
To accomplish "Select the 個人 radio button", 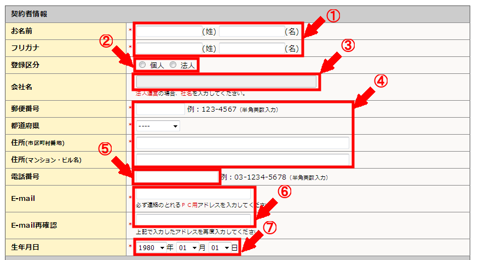I will [142, 65].
